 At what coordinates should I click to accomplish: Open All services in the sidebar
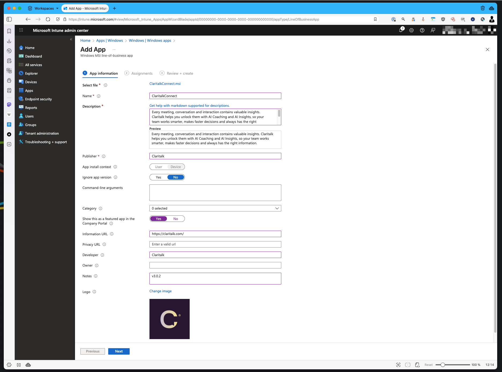pyautogui.click(x=33, y=65)
